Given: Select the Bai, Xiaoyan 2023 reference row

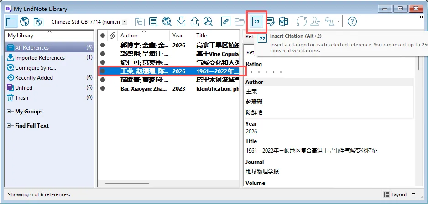Looking at the screenshot, I should tap(169, 88).
